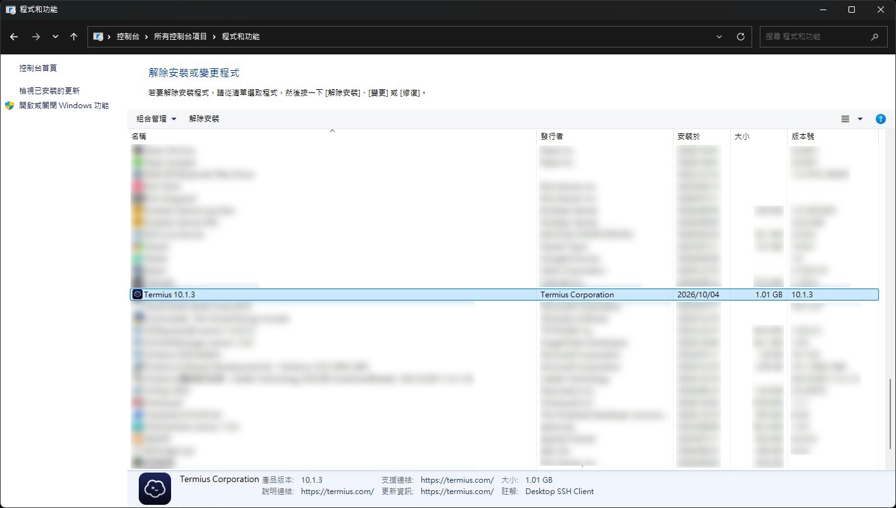Expand the chevron after 控制台 in breadcrumb
Viewport: 896px width, 508px height.
tap(146, 37)
